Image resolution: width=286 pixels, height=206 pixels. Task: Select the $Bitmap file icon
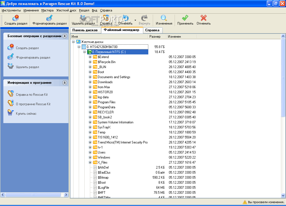[x=95, y=177]
